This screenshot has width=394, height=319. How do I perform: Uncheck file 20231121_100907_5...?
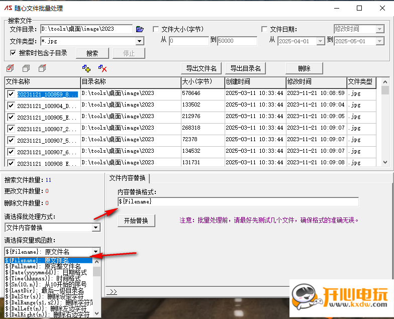click(11, 140)
